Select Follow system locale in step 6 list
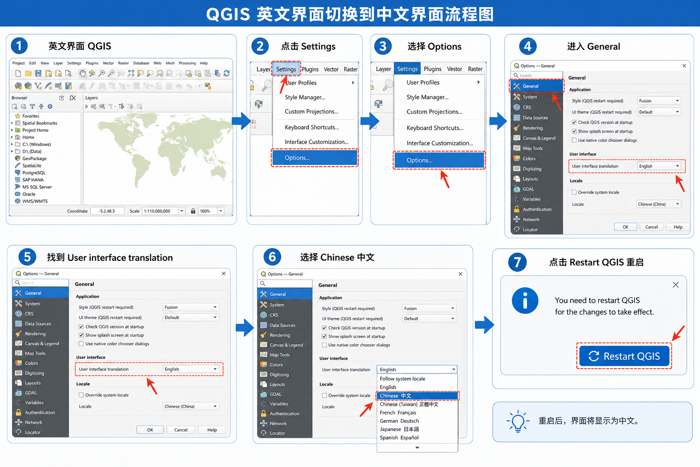The image size is (700, 467). 417,379
